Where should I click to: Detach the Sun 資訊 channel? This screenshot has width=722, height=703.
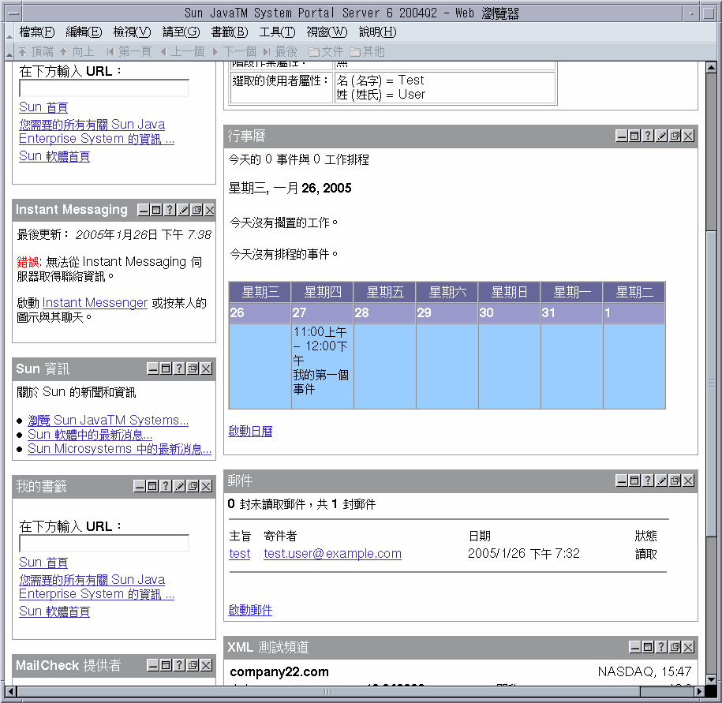point(193,368)
